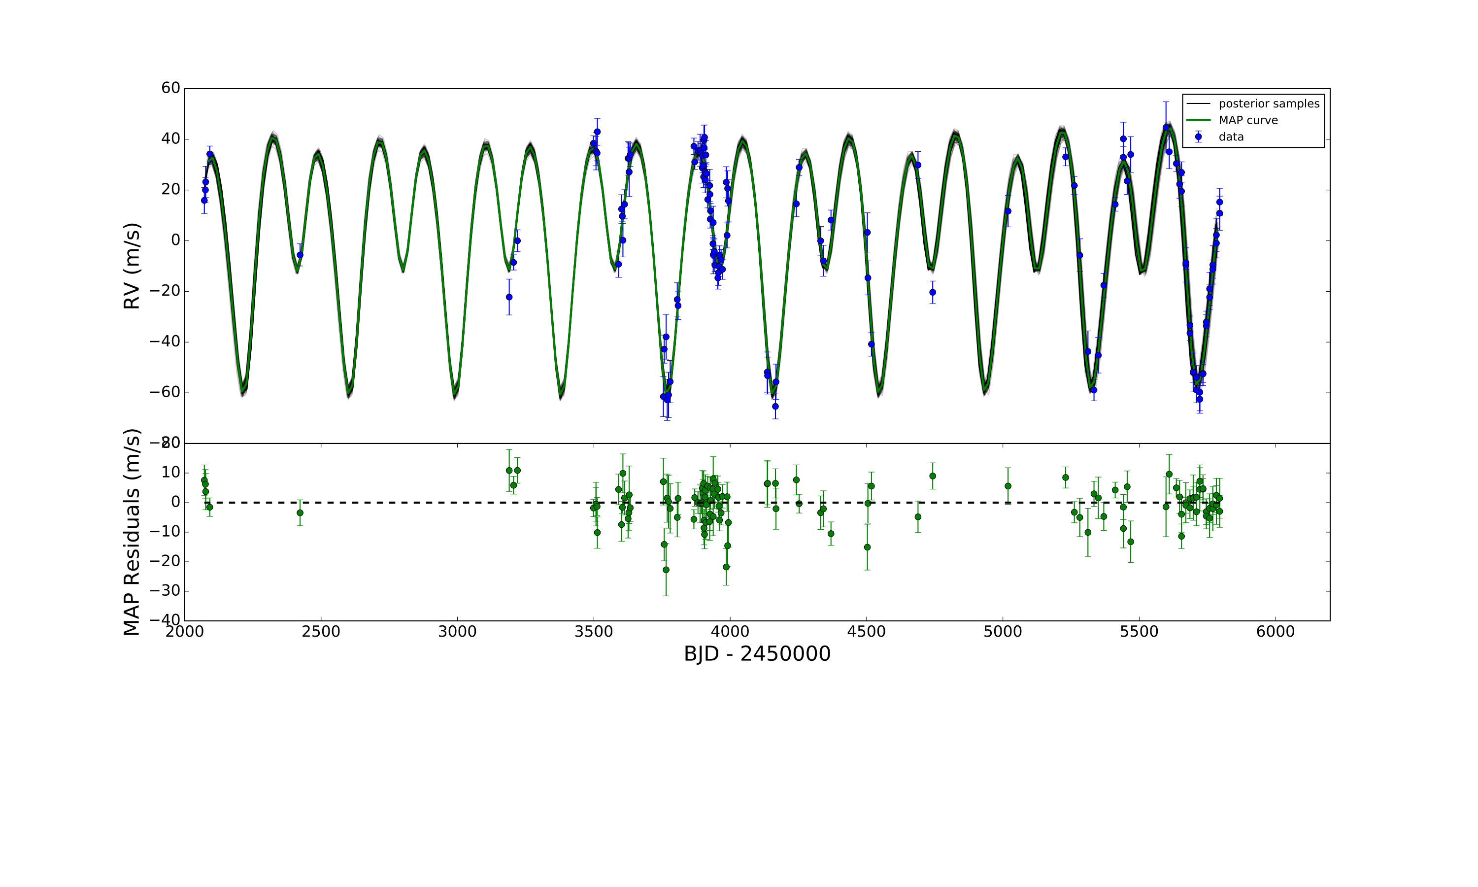
Task: Click the "MAP curve" legend label
Action: click(1248, 120)
